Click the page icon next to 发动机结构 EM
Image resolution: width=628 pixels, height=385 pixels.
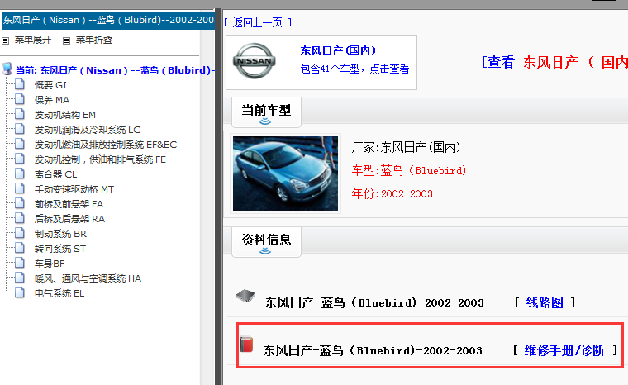pos(20,114)
